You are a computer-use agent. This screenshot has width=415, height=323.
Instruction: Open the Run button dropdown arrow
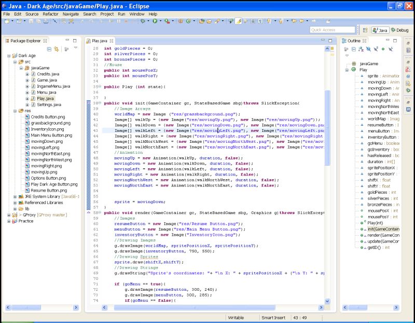click(160, 22)
